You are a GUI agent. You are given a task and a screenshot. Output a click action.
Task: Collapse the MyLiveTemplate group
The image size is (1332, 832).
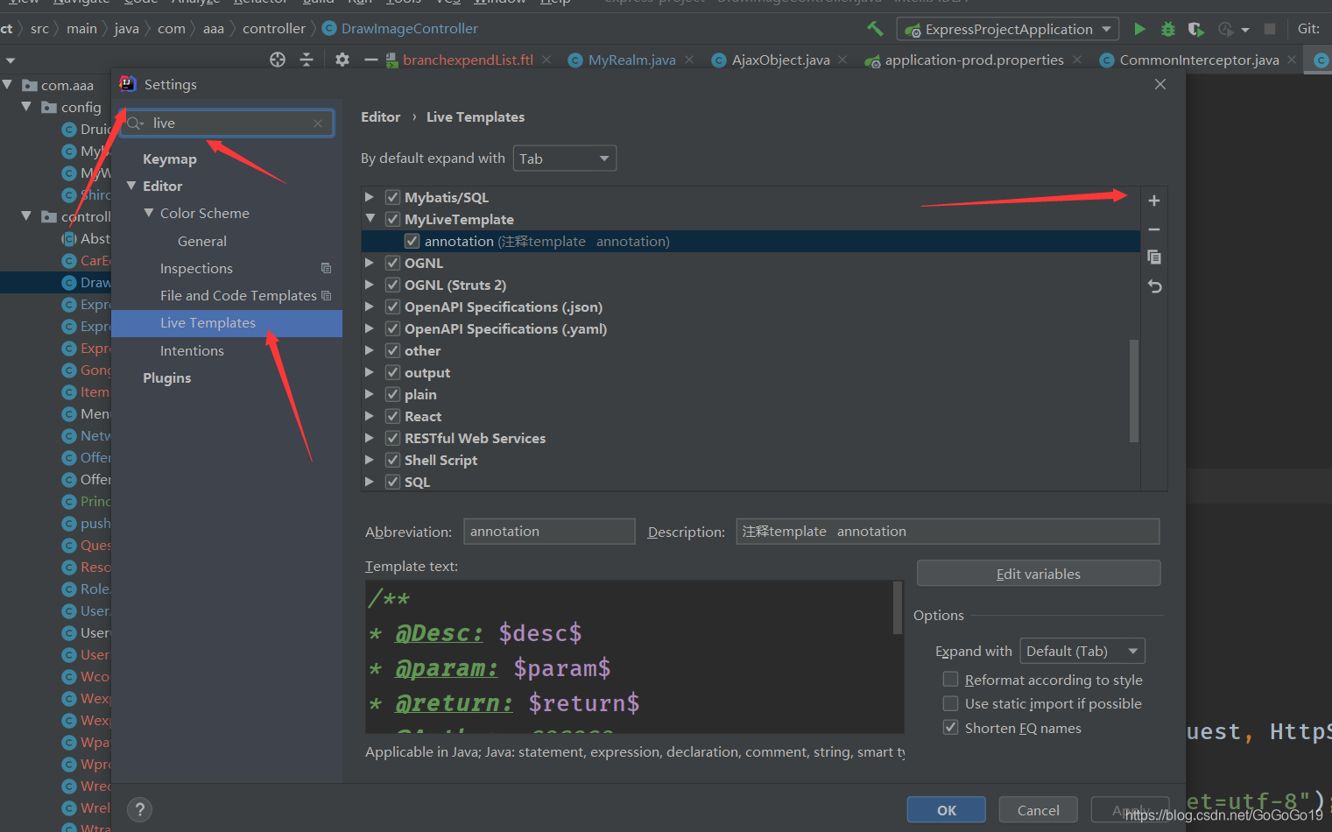(370, 219)
